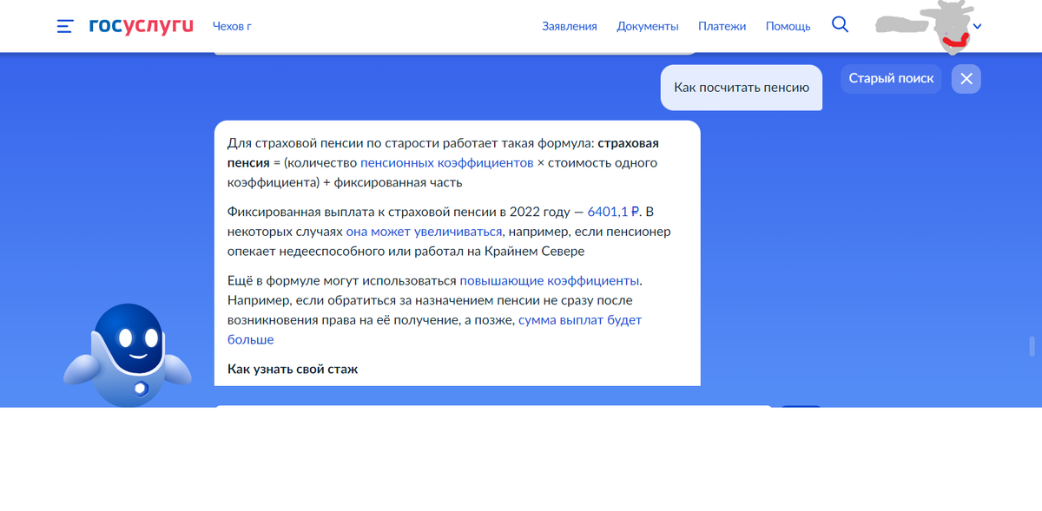
Task: Open the hamburger menu icon
Action: pyautogui.click(x=65, y=26)
